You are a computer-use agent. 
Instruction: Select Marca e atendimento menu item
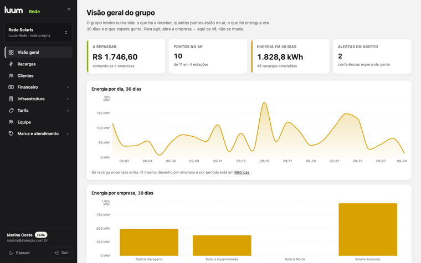38,133
